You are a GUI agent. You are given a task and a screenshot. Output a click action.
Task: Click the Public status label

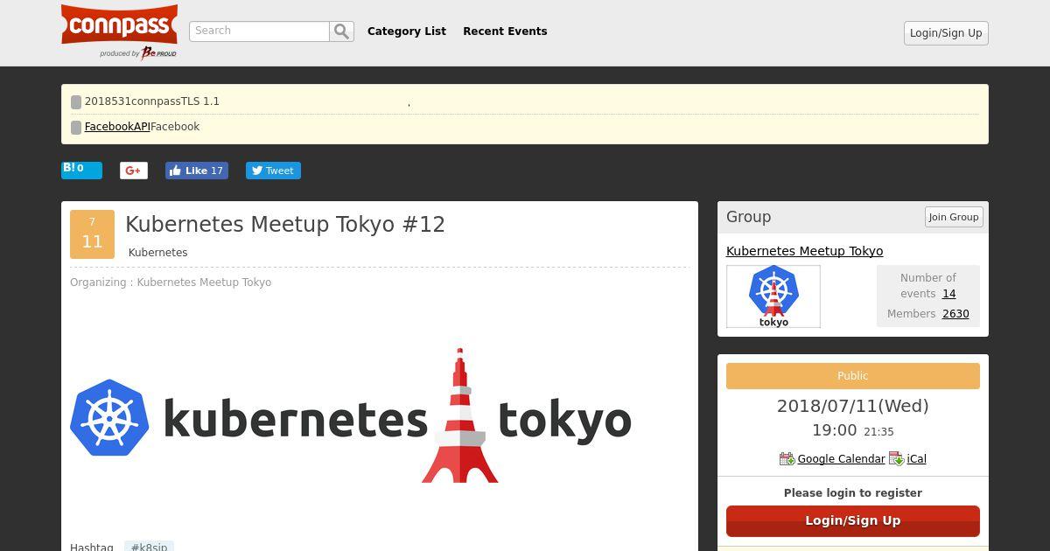click(853, 376)
